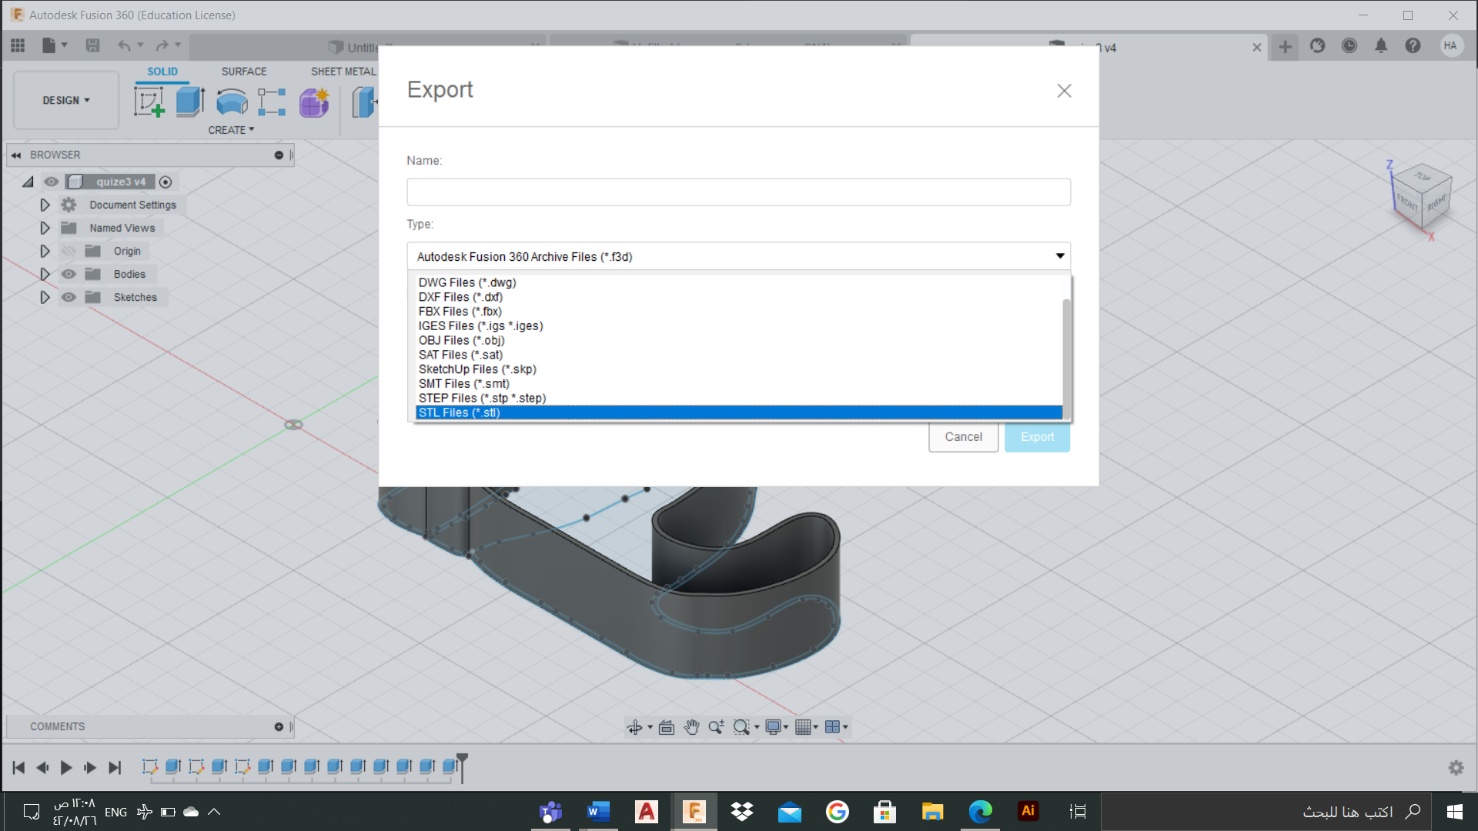This screenshot has height=831, width=1478.
Task: Jump to the timeline end
Action: coord(115,768)
